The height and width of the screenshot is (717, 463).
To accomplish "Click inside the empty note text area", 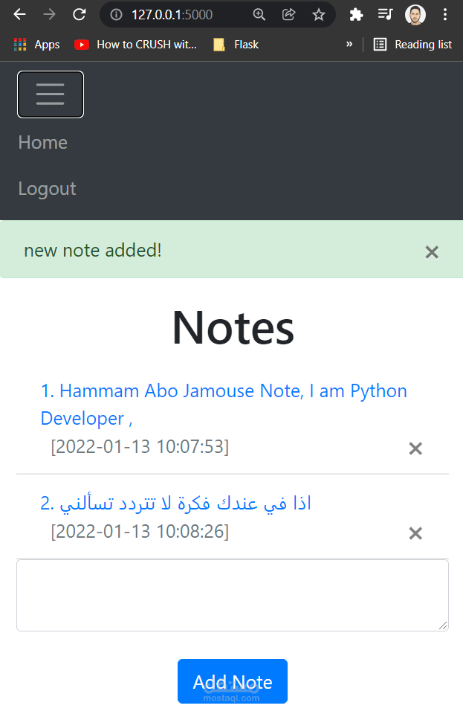I will (x=233, y=595).
